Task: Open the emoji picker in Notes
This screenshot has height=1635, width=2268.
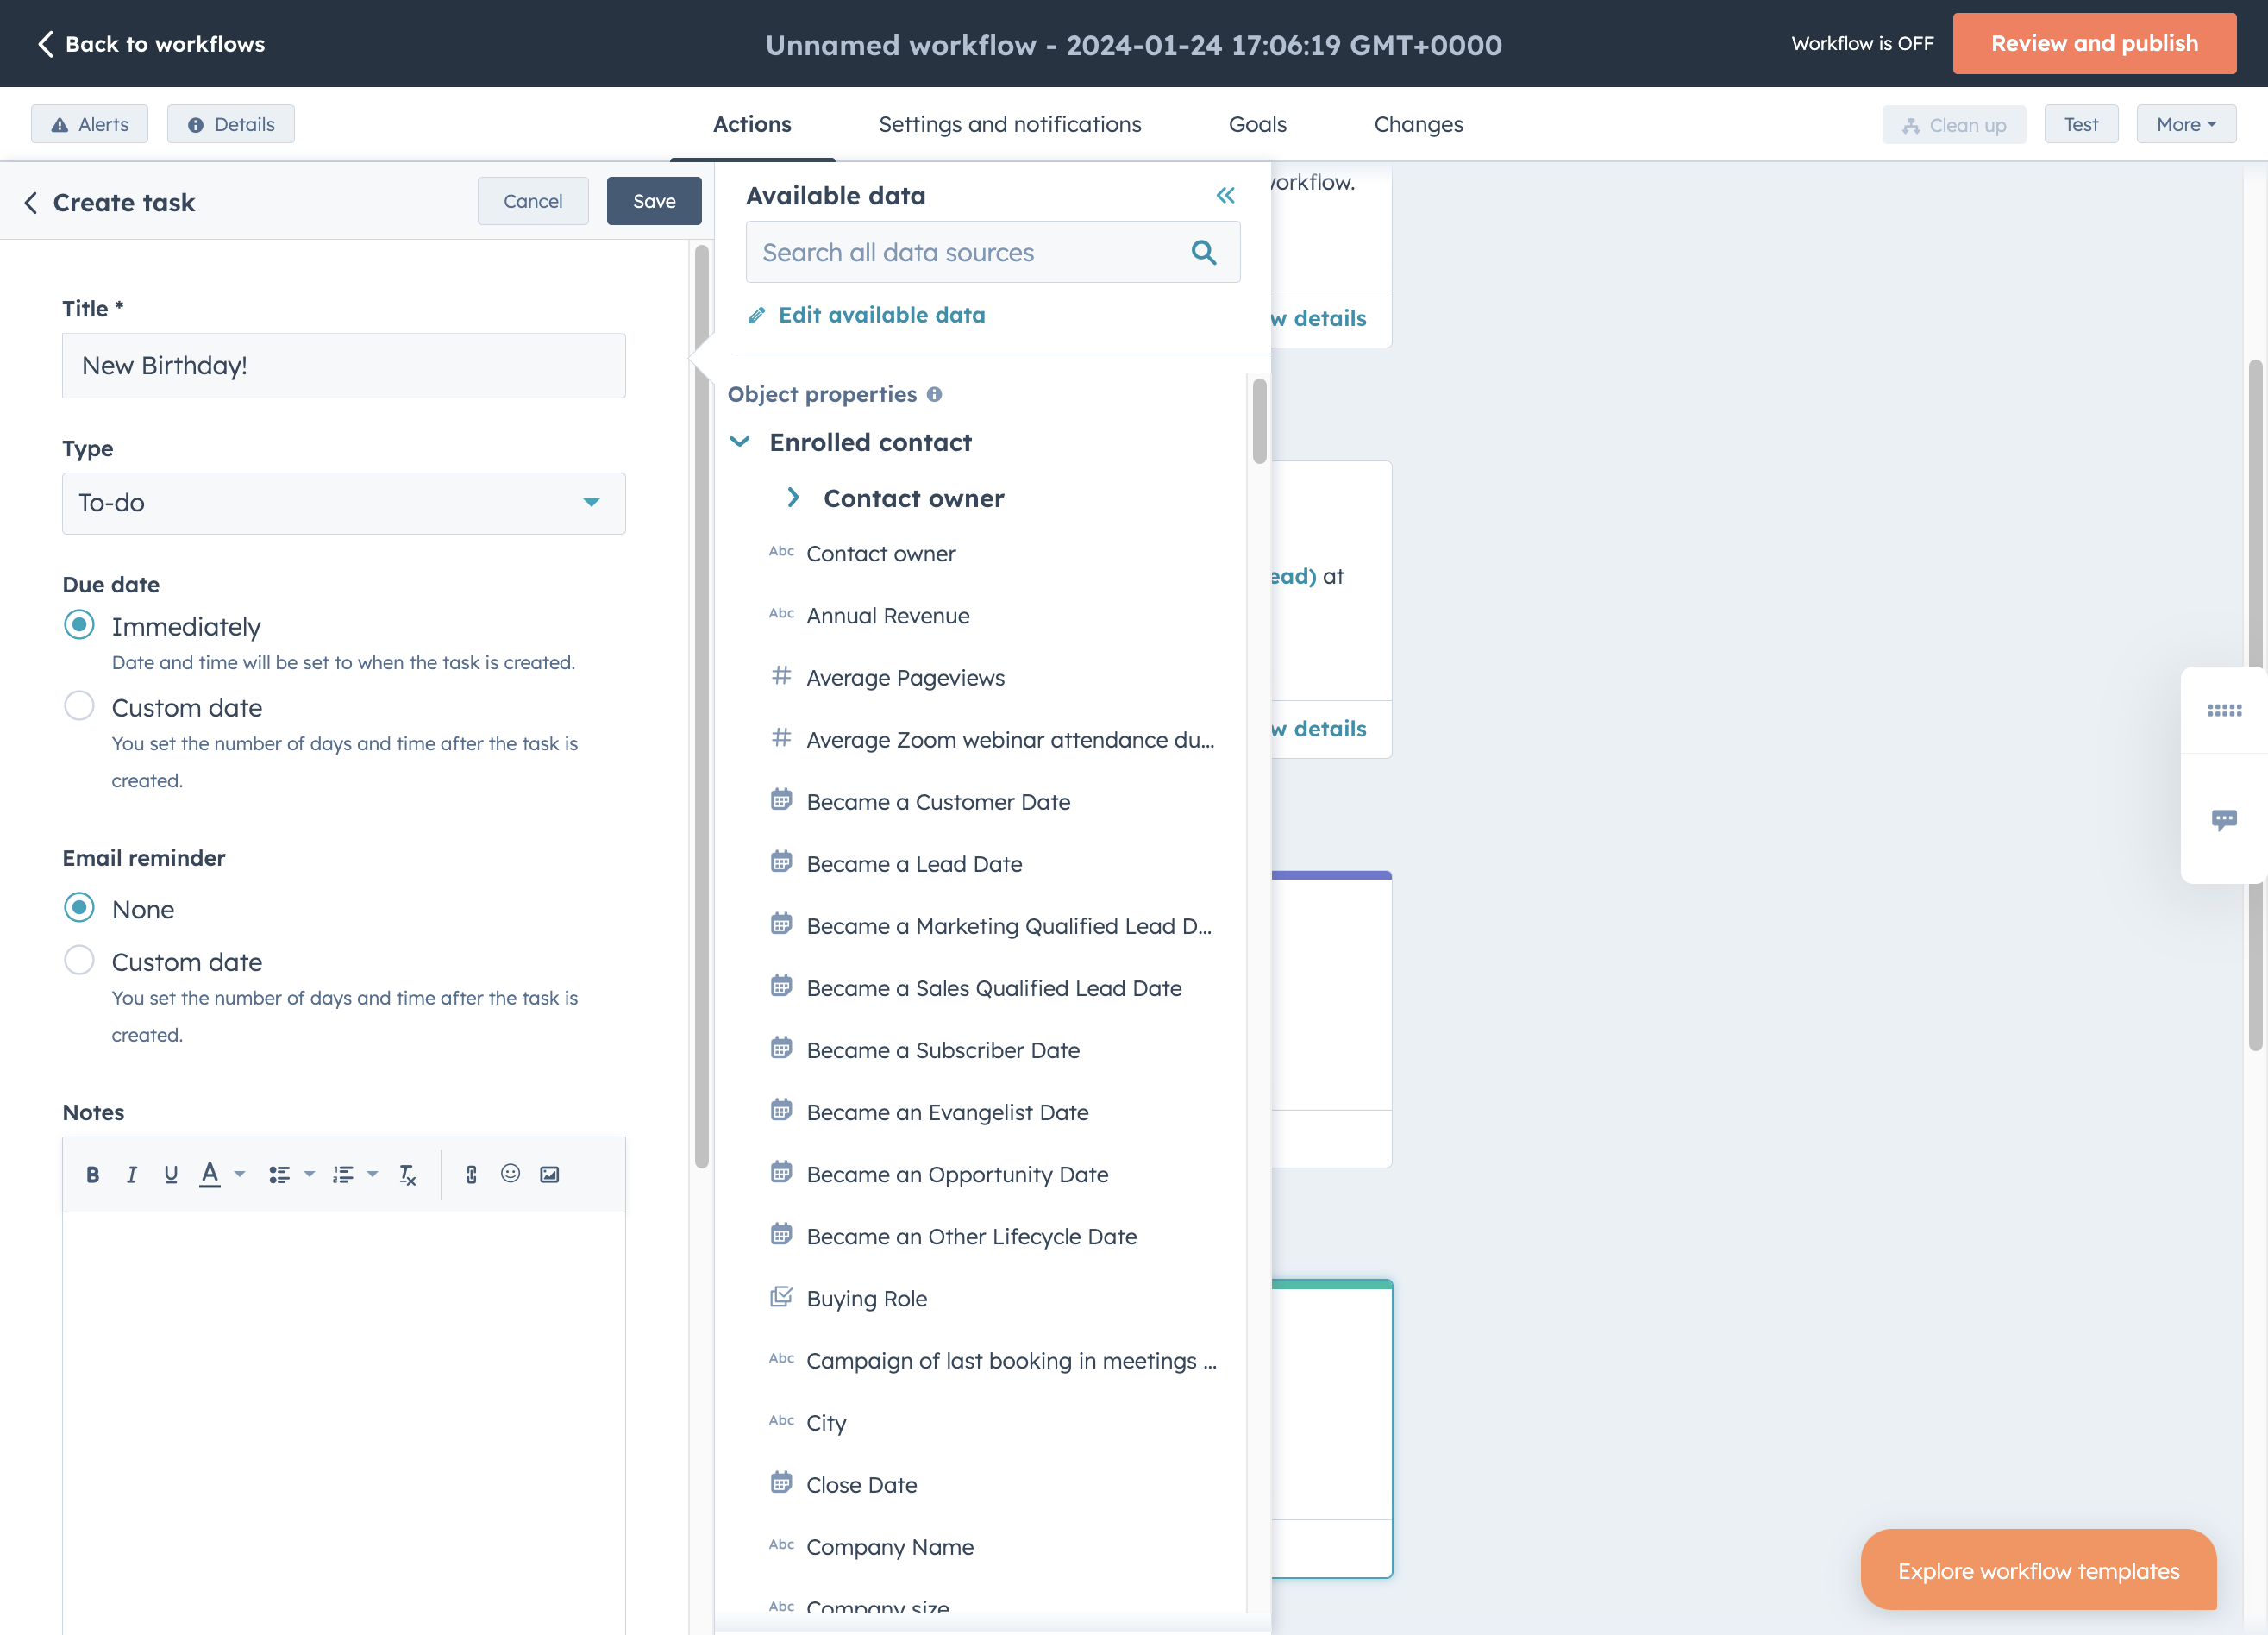Action: click(510, 1174)
